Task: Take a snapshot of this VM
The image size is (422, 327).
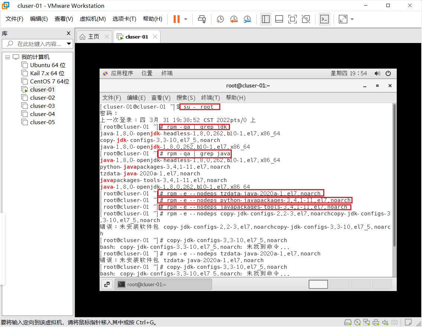Action: point(220,19)
